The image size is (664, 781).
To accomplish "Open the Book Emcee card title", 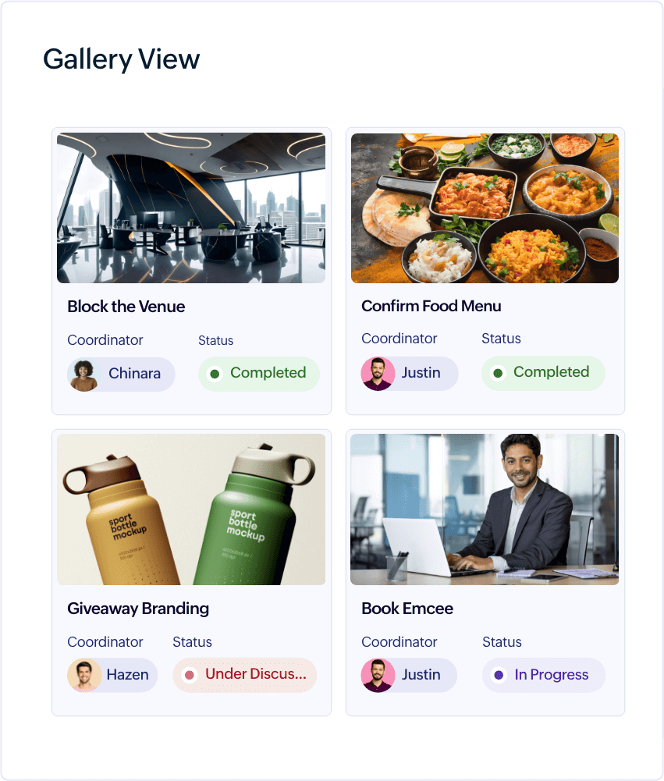I will point(407,609).
